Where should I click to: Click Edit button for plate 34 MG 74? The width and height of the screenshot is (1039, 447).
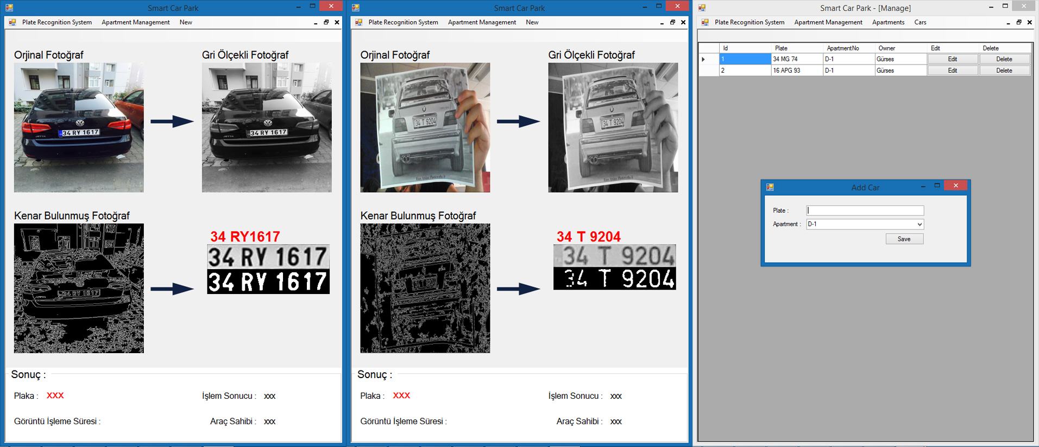click(x=953, y=59)
